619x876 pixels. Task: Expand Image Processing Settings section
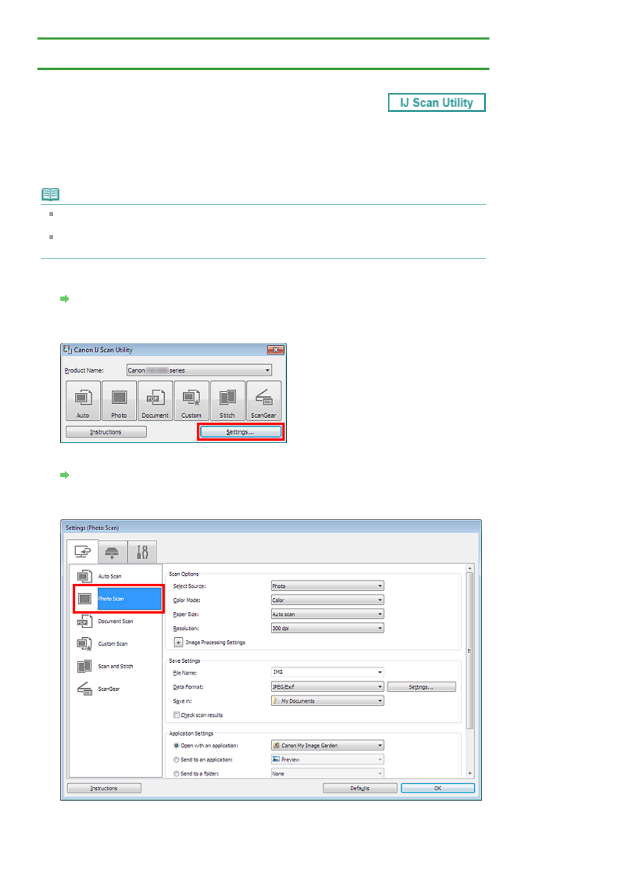point(178,643)
